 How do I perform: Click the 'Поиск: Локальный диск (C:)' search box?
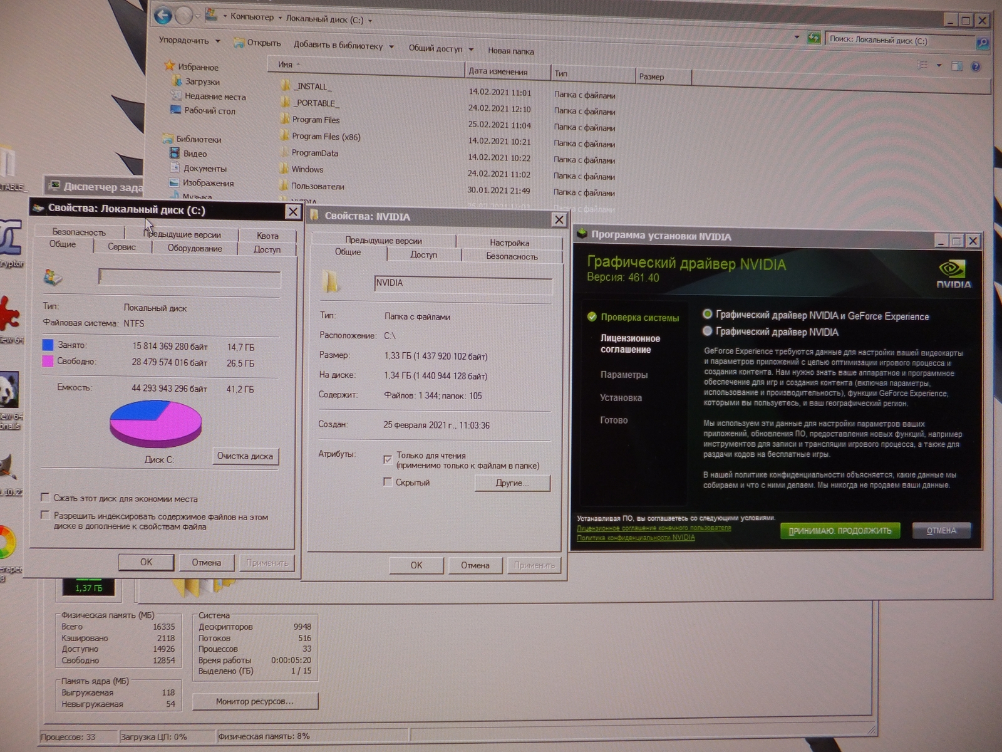pyautogui.click(x=899, y=41)
